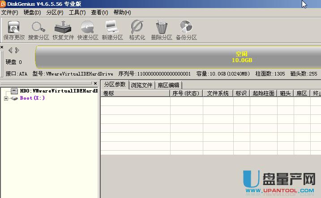The height and width of the screenshot is (198, 321).
Task: Expand the Boot(X:) tree node
Action: (6, 98)
